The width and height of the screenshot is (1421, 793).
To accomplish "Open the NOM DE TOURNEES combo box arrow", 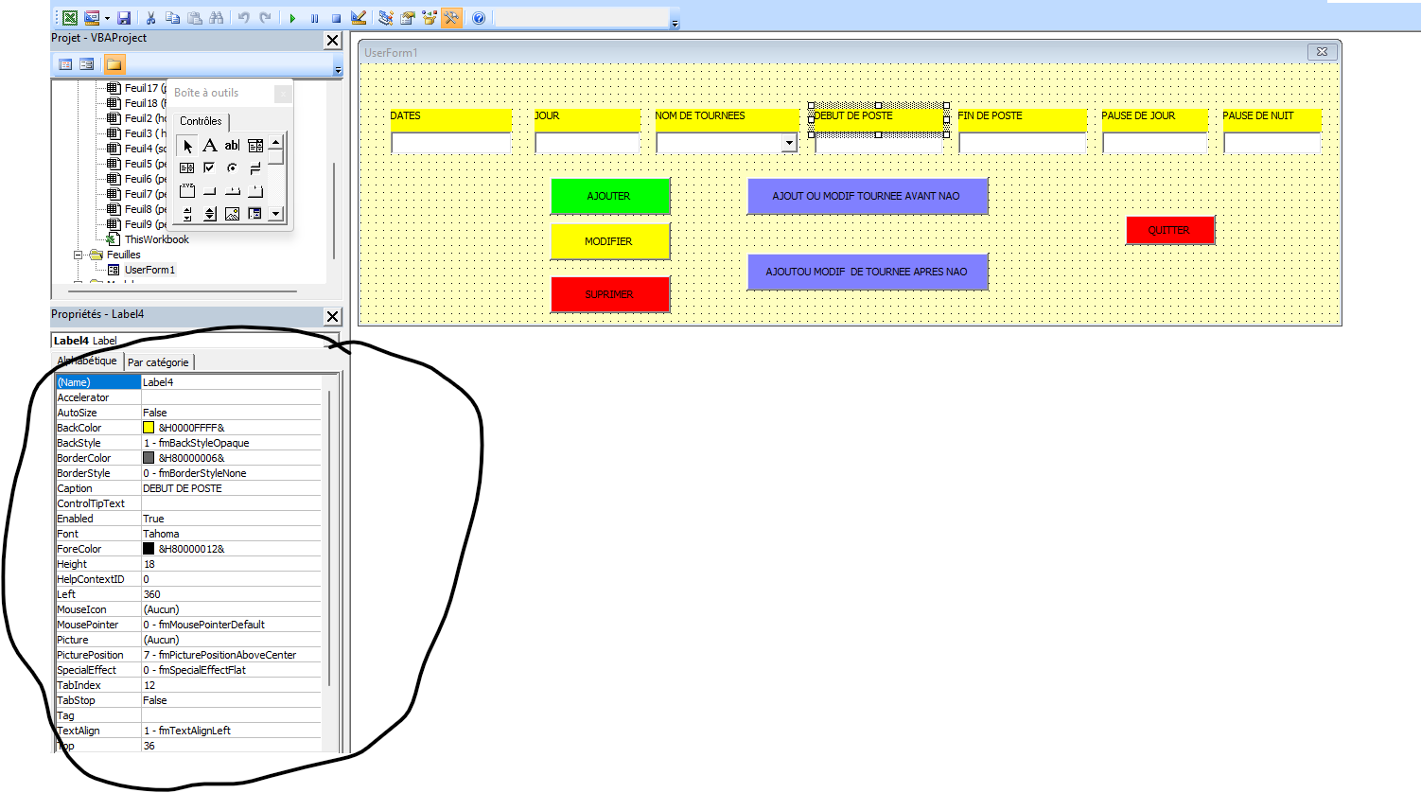I will pyautogui.click(x=789, y=143).
